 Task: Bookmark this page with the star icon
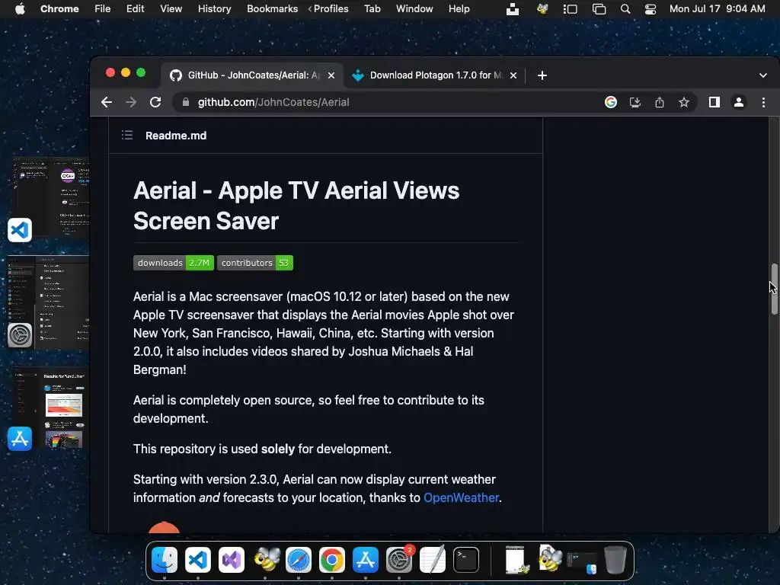(684, 102)
